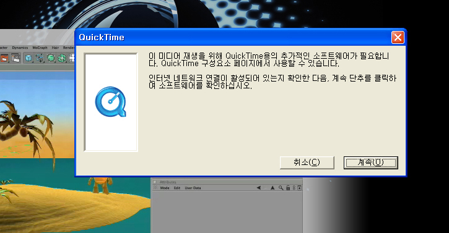Open the Dynamics menu in Cinema 4D
This screenshot has height=233, width=449.
click(x=20, y=48)
